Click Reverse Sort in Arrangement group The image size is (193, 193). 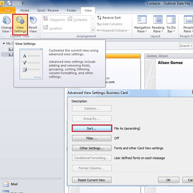coord(109,18)
